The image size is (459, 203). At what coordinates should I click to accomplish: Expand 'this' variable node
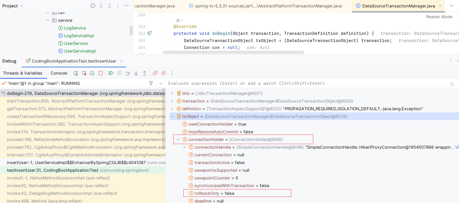tap(172, 93)
